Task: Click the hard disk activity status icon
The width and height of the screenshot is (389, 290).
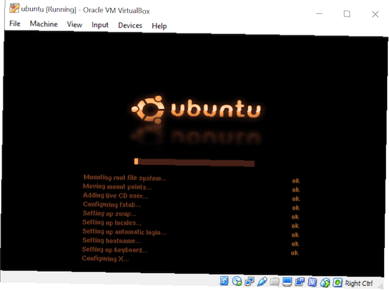Action: point(224,281)
